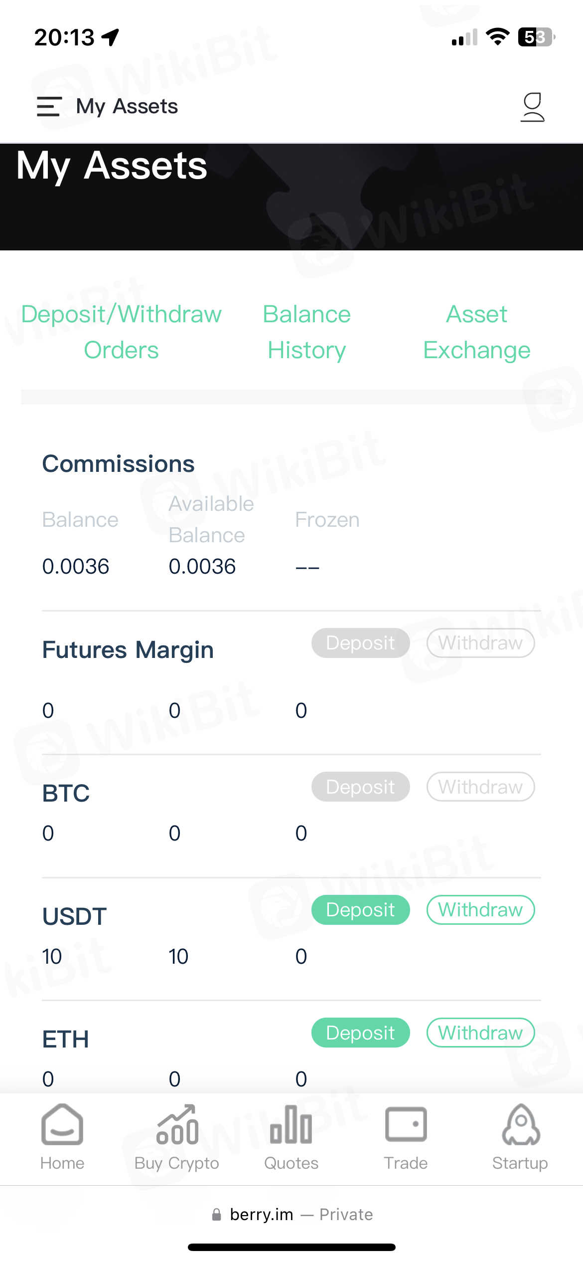The image size is (583, 1263).
Task: Open the hamburger menu icon
Action: [49, 107]
